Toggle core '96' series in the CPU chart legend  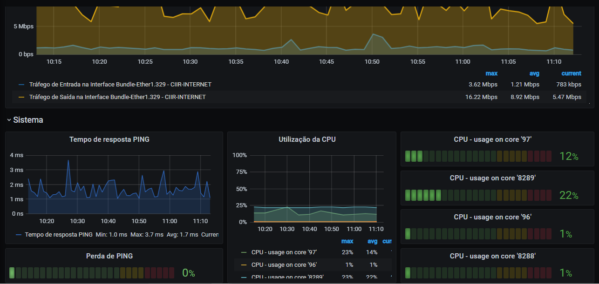pos(284,265)
